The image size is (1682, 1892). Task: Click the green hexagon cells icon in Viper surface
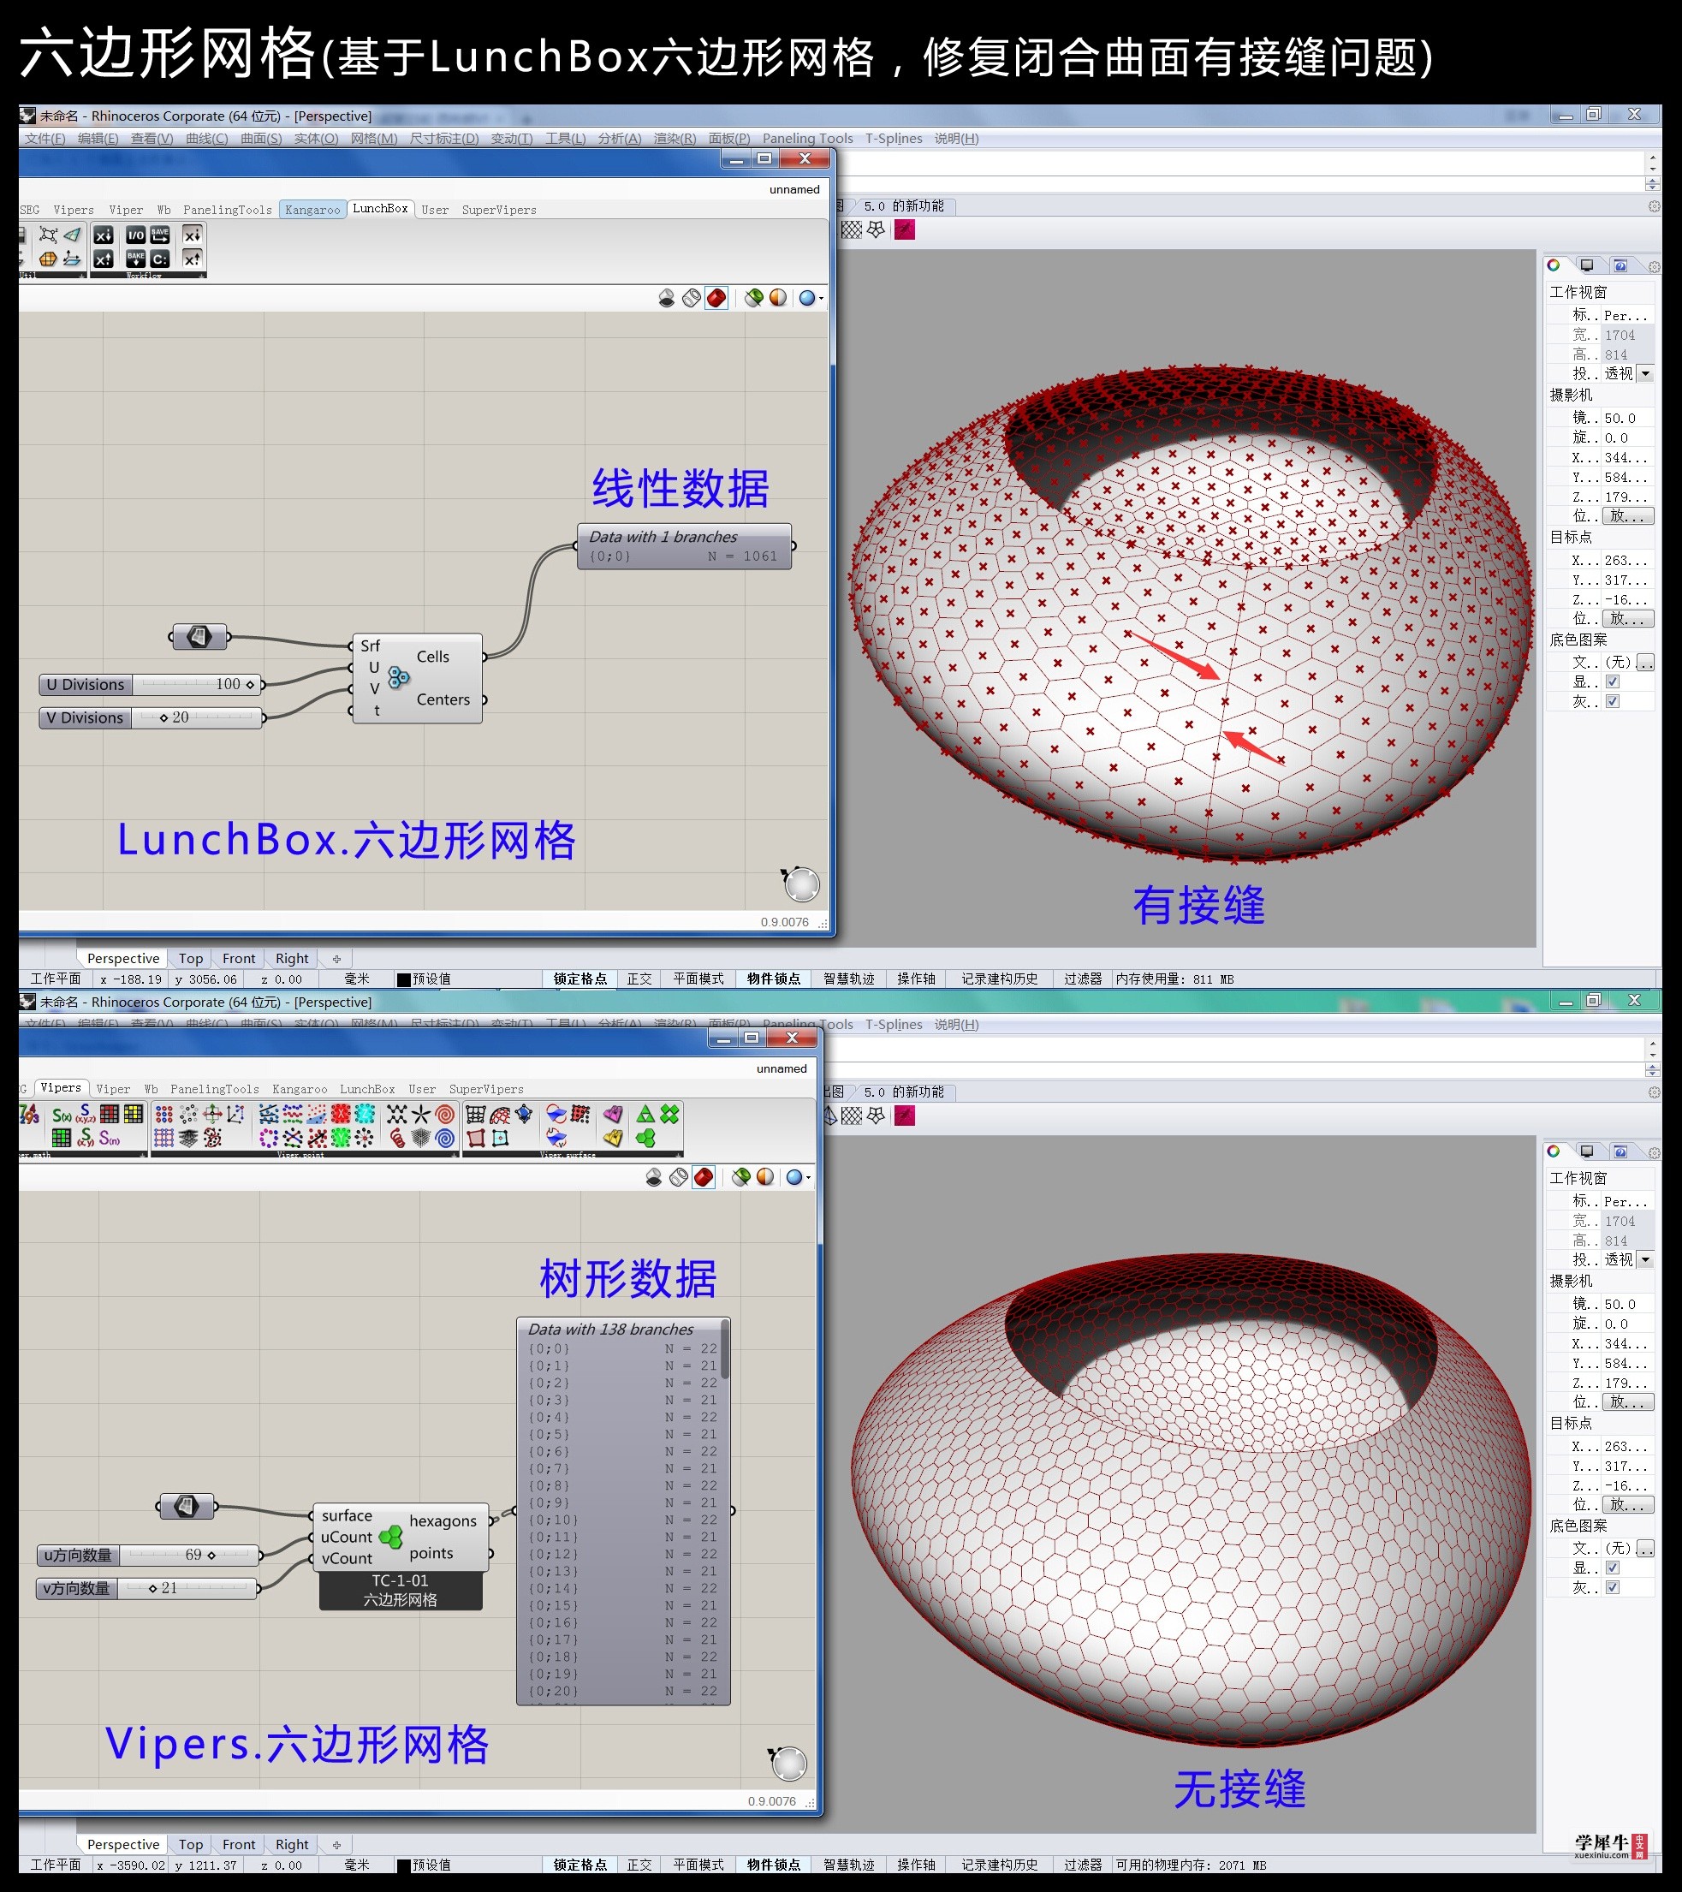(x=646, y=1139)
